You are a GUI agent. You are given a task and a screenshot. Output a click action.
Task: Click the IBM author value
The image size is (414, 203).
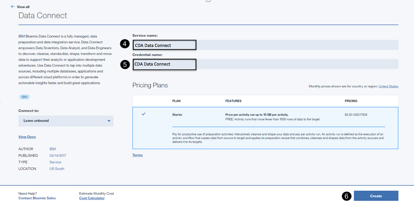[x=53, y=149]
